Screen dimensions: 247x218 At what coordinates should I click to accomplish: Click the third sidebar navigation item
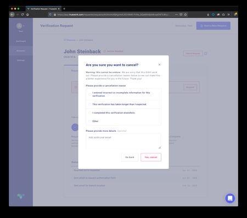pos(21,60)
